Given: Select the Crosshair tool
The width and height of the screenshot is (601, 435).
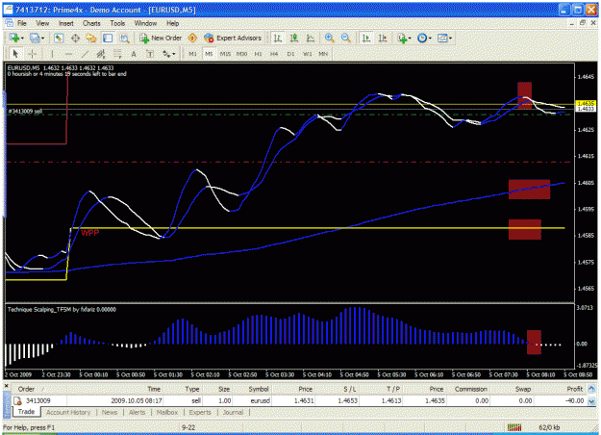Looking at the screenshot, I should [x=33, y=54].
